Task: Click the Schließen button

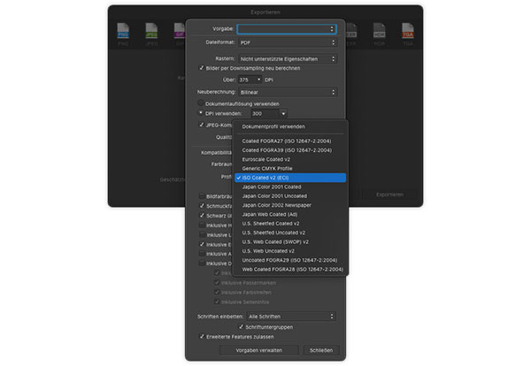Action: [321, 350]
